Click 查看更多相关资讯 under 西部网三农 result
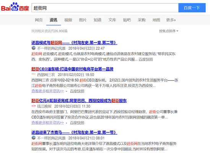Viewport: 210px width, 153px height. click(48, 91)
